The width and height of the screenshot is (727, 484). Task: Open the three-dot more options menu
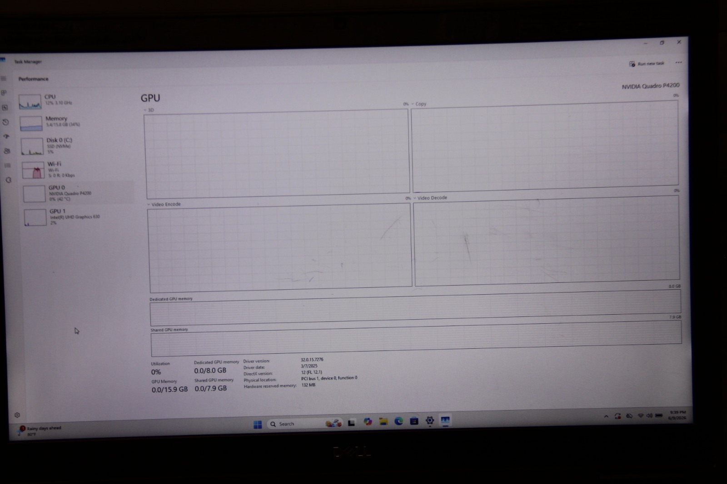click(x=678, y=63)
